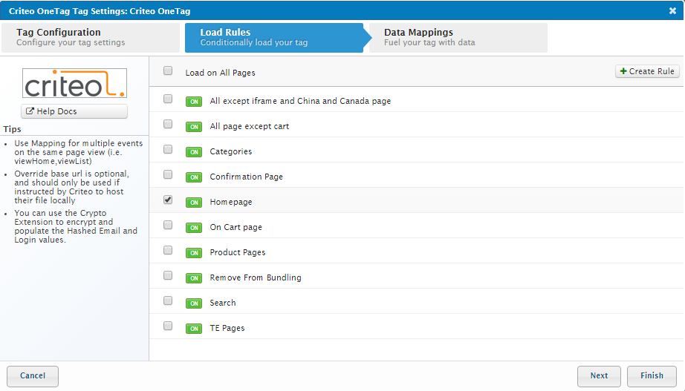Click the Create Rule button
The image size is (685, 391).
[x=647, y=71]
